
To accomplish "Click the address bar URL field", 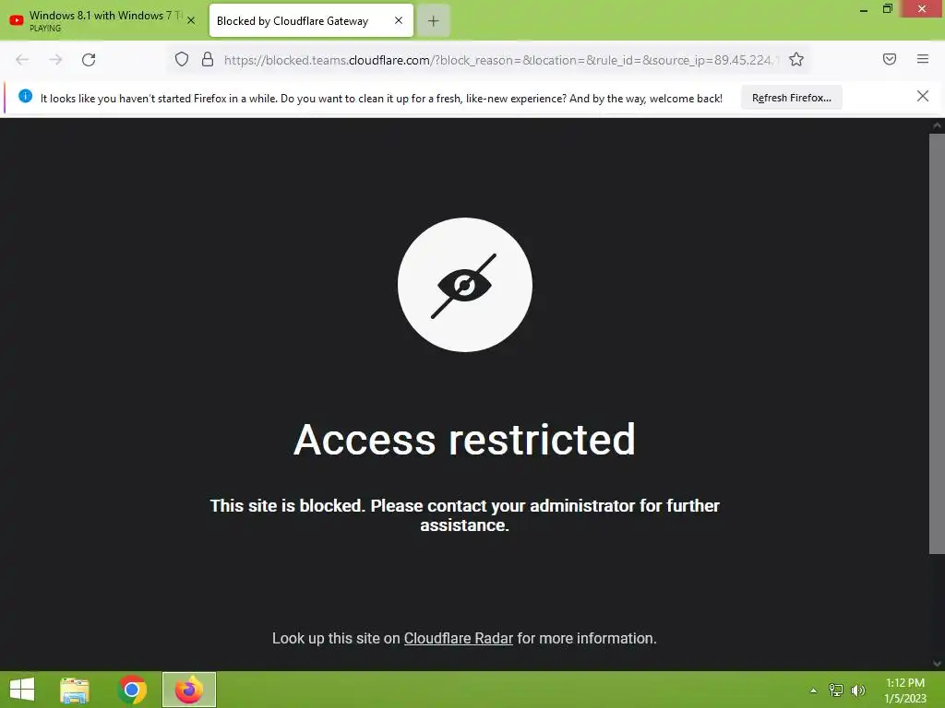I will (500, 60).
